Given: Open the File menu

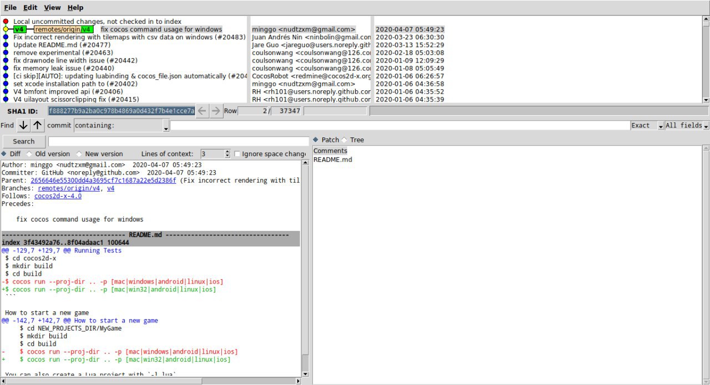Looking at the screenshot, I should [x=10, y=8].
